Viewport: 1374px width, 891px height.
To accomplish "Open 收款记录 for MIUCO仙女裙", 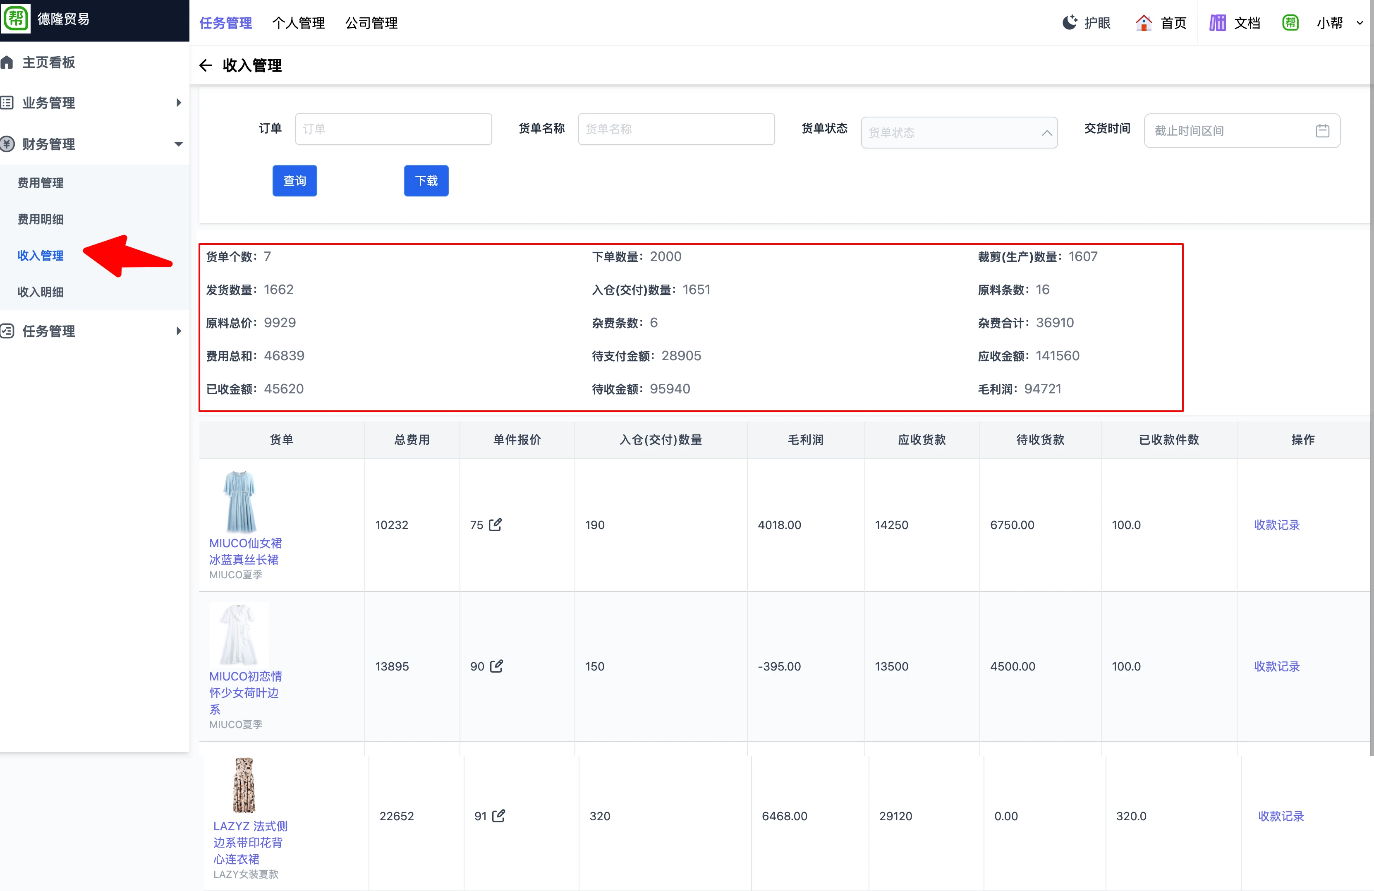I will click(x=1277, y=525).
